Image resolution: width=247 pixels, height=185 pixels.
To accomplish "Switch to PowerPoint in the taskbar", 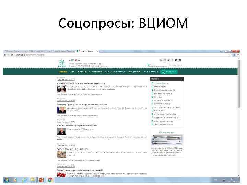I will (x=41, y=180).
